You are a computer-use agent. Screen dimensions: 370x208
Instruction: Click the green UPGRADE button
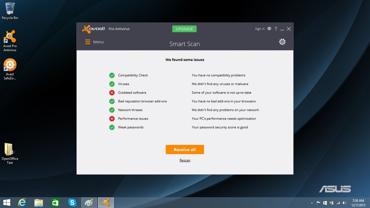pyautogui.click(x=184, y=29)
